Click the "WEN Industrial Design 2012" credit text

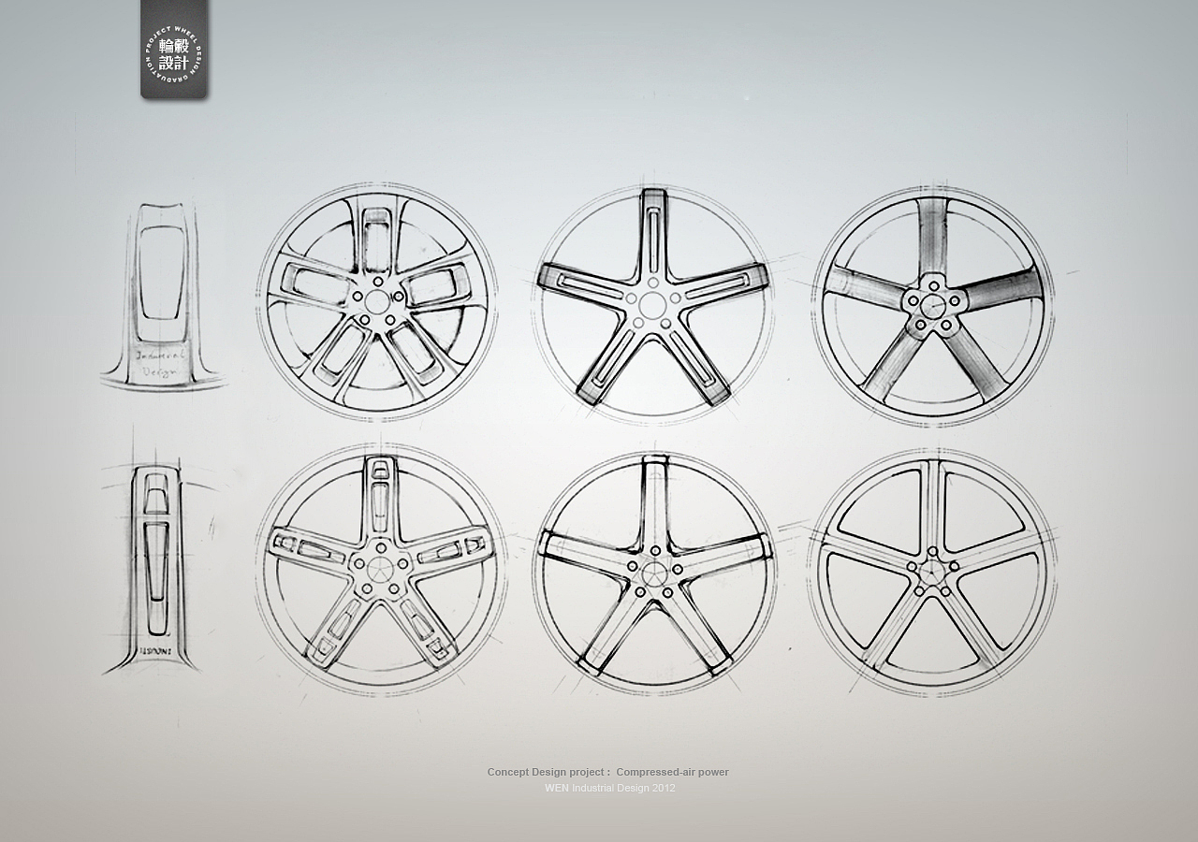(610, 788)
